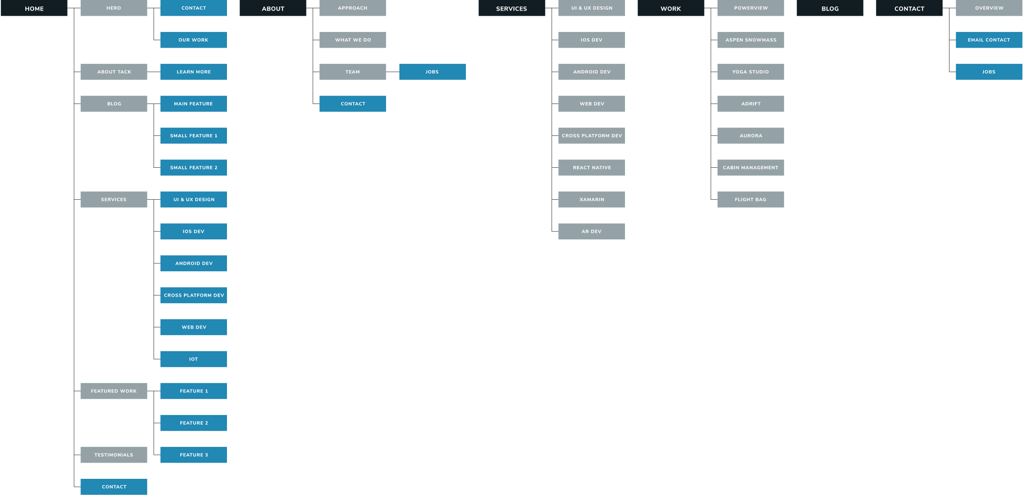
Task: Click the SERVICES top-level node
Action: pyautogui.click(x=511, y=8)
